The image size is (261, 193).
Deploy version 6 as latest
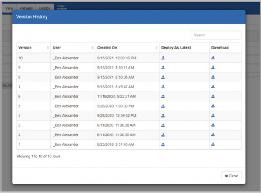pyautogui.click(x=163, y=96)
